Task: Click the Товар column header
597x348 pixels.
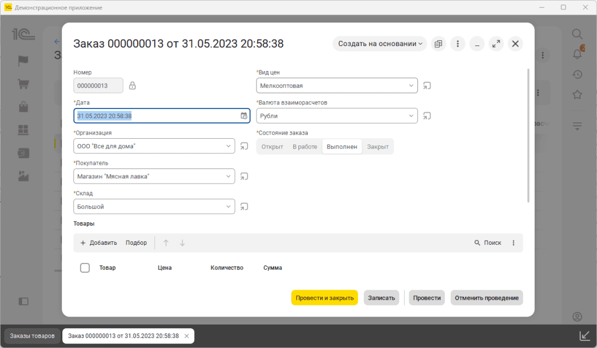Action: pyautogui.click(x=107, y=268)
